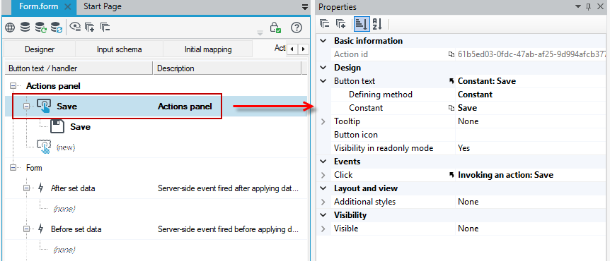The image size is (610, 261).
Task: Click arrow marker beside Invoking an action
Action: [451, 175]
